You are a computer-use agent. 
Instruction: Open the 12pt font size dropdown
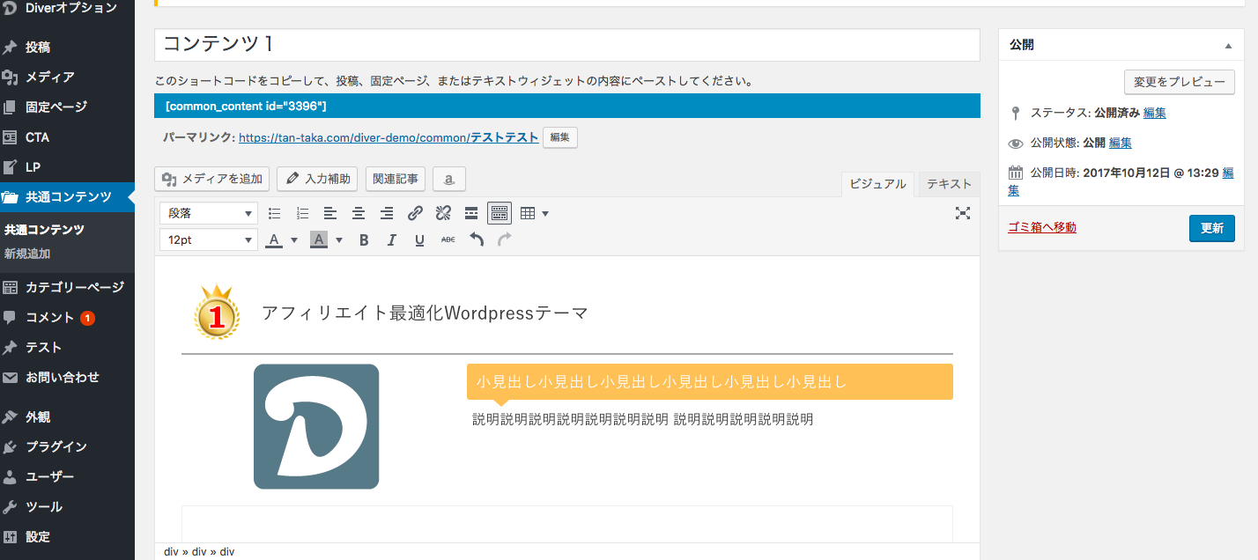[x=209, y=239]
